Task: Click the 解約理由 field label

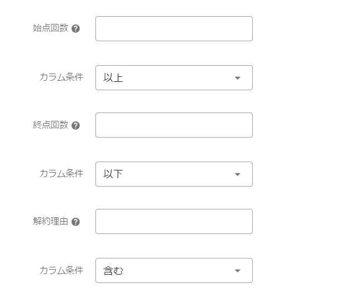Action: 50,222
